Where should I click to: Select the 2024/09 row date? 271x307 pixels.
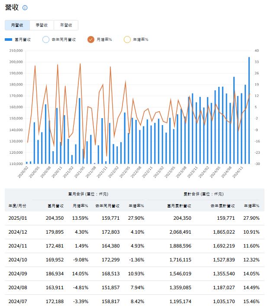(x=18, y=274)
